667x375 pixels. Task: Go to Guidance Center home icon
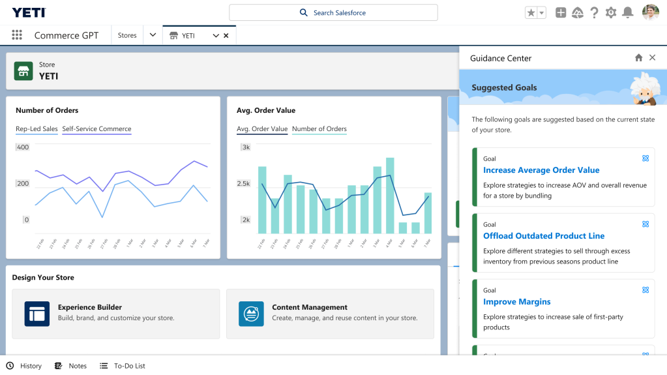click(639, 58)
